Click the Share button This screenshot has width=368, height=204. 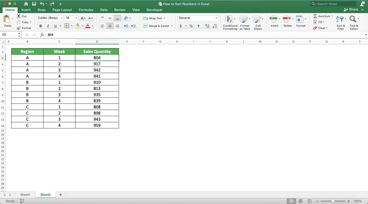[351, 9]
